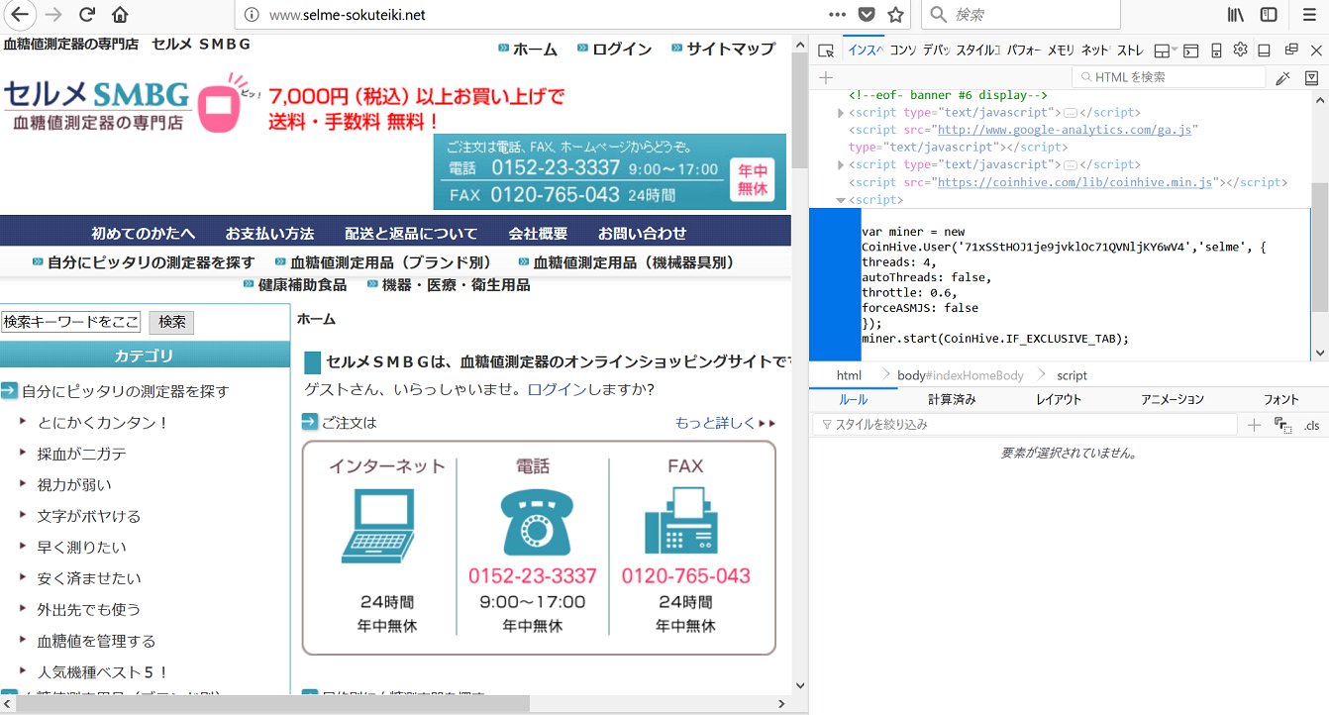This screenshot has width=1329, height=715.
Task: Expand the 採血がニガテ category arrow
Action: (24, 454)
